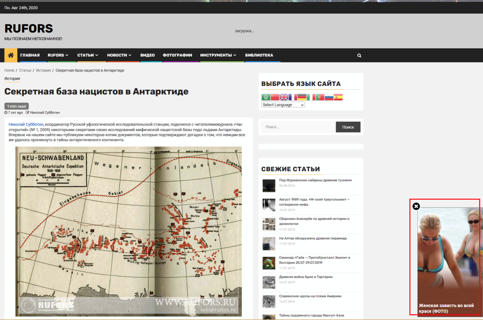
Task: Open author link Николай Субботин in article text
Action: [x=26, y=124]
